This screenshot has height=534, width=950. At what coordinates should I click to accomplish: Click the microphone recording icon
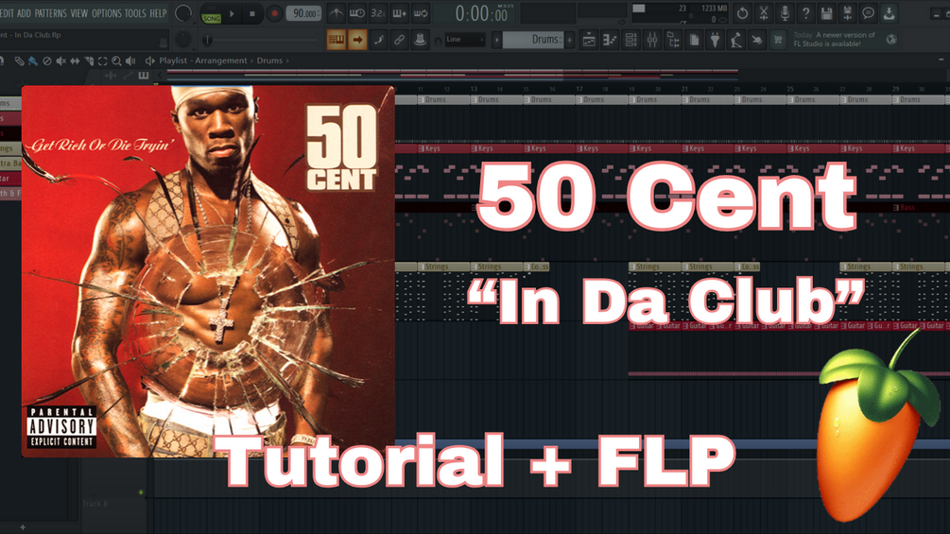[785, 12]
